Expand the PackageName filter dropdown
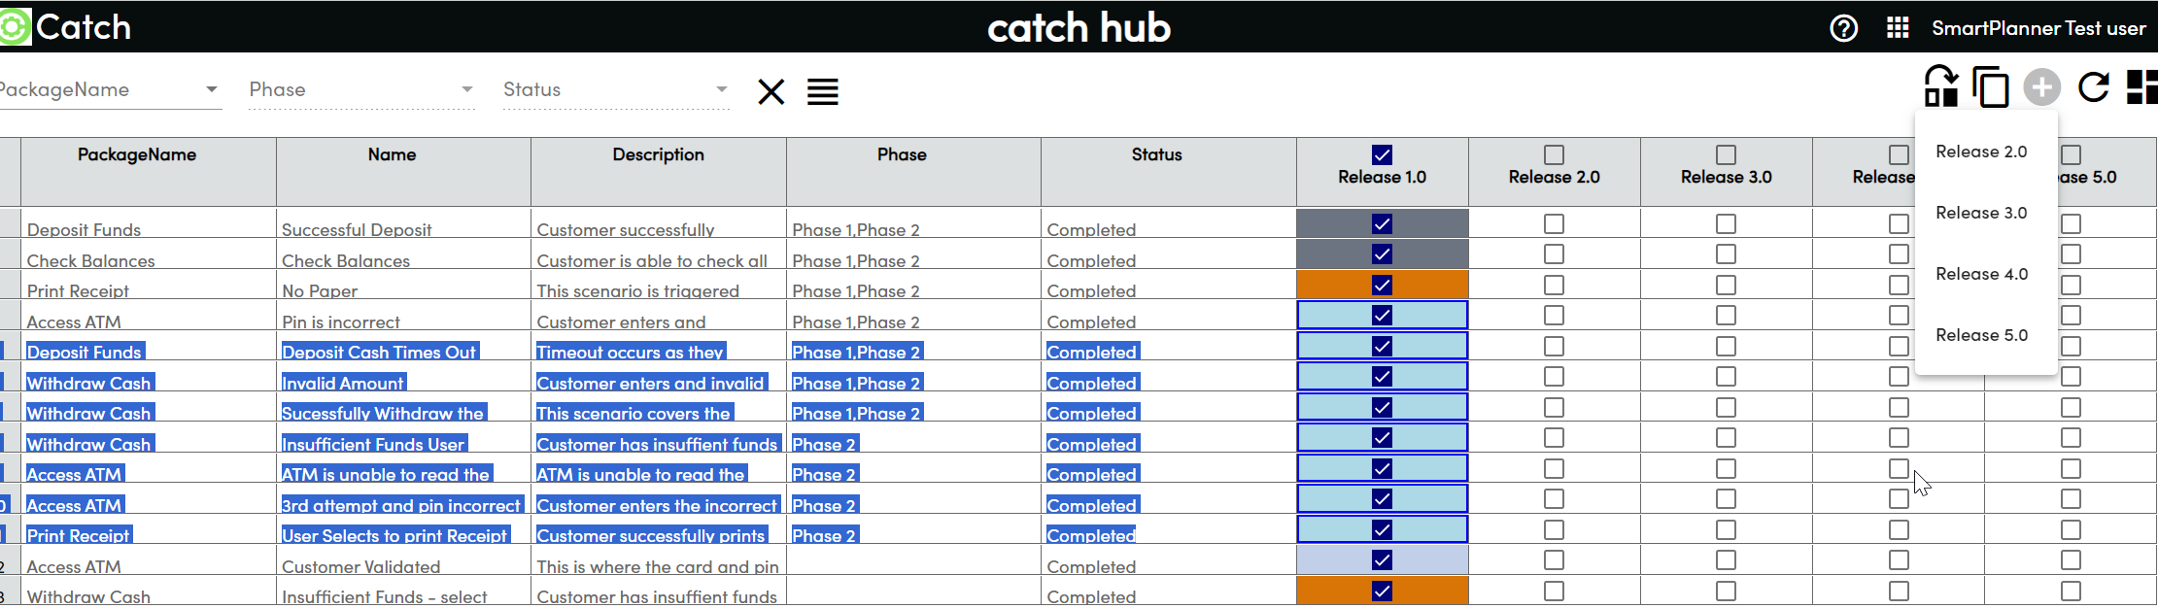The height and width of the screenshot is (609, 2158). coord(211,89)
